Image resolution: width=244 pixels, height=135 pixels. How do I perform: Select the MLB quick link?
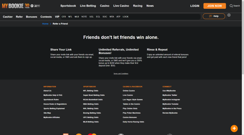coord(77,17)
